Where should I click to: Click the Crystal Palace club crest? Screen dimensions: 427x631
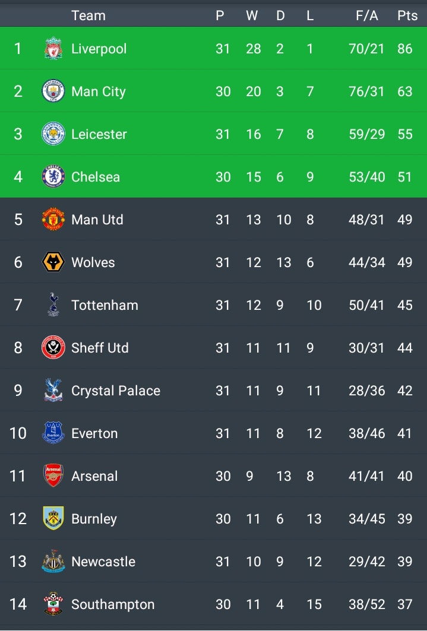[x=53, y=391]
